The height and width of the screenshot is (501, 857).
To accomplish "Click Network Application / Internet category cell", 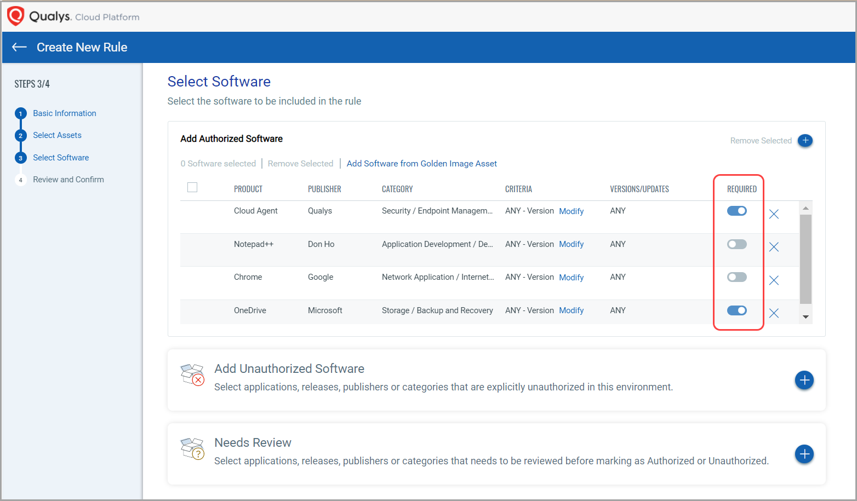I will (x=438, y=277).
